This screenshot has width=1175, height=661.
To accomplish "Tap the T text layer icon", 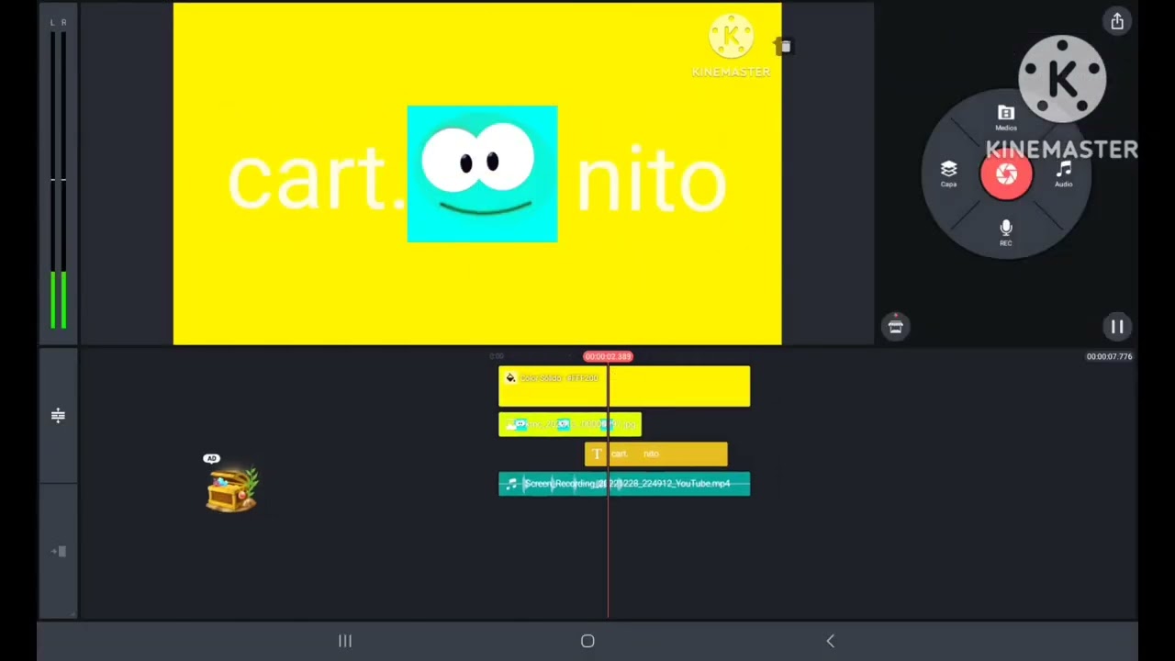I will 597,454.
